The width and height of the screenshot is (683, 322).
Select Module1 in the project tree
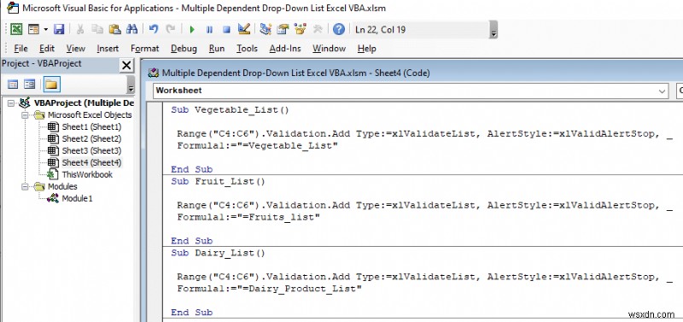[x=77, y=199]
